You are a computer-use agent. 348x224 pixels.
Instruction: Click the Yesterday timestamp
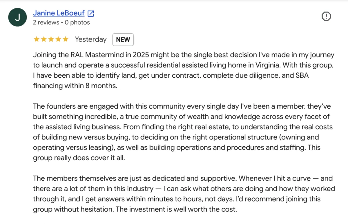[x=91, y=39]
